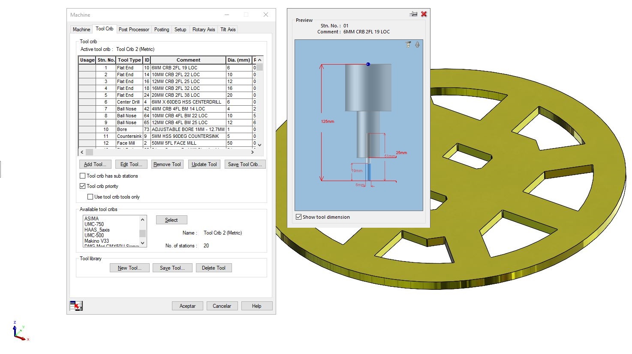Click the Dia. (mm) column header
Viewport: 632px width, 354px height.
(239, 60)
